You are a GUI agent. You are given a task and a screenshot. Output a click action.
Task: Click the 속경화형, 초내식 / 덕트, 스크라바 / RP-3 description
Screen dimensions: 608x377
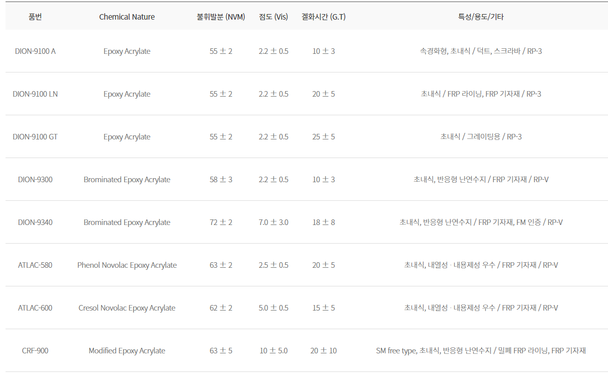coord(481,51)
